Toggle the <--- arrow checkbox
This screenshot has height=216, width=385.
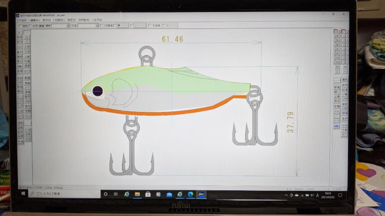(x=132, y=25)
